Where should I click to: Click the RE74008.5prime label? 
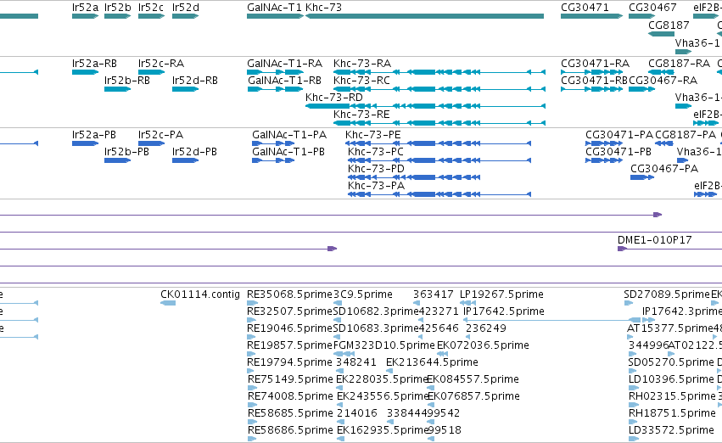290,396
